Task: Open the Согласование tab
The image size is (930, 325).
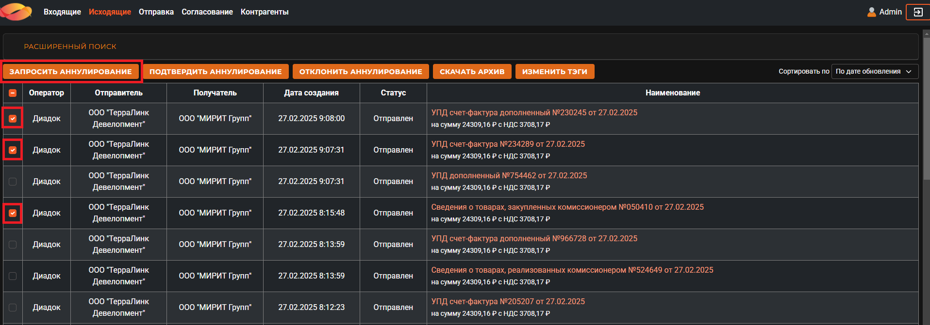Action: (x=207, y=12)
